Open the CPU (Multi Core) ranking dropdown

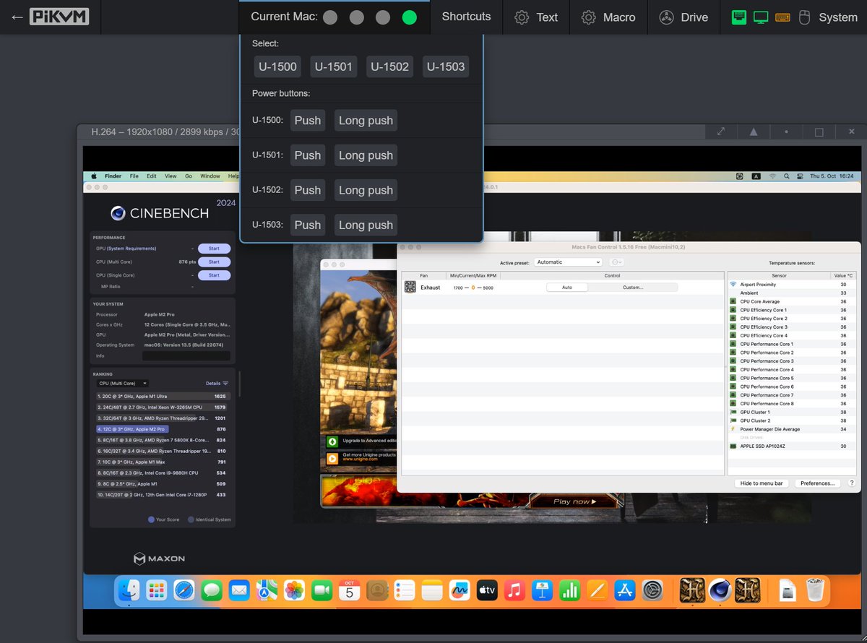coord(122,384)
